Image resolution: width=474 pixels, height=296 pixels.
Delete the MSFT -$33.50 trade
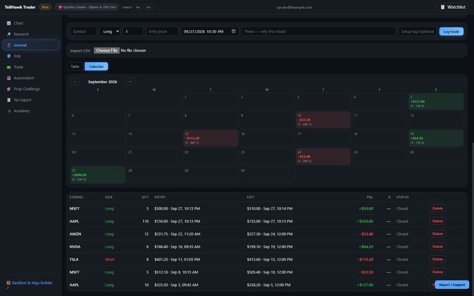[x=437, y=272]
